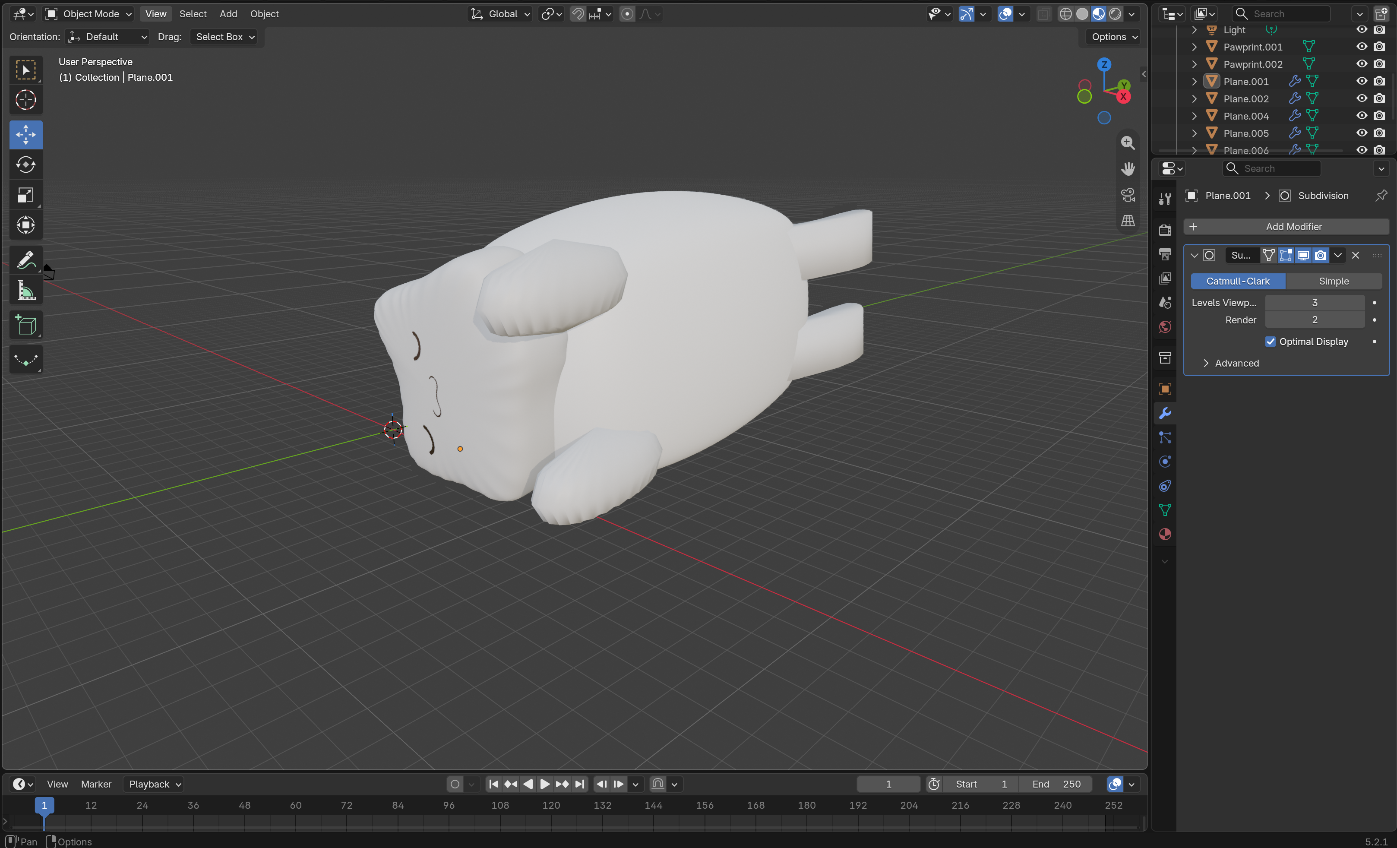Viewport: 1397px width, 848px height.
Task: Open the Select menu
Action: tap(193, 14)
